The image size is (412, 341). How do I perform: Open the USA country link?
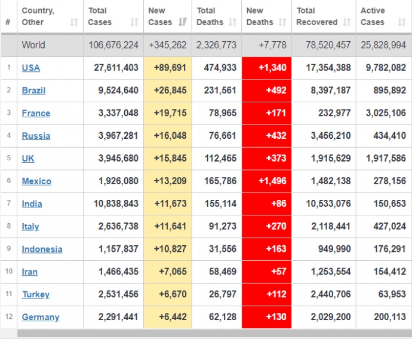[x=31, y=68]
